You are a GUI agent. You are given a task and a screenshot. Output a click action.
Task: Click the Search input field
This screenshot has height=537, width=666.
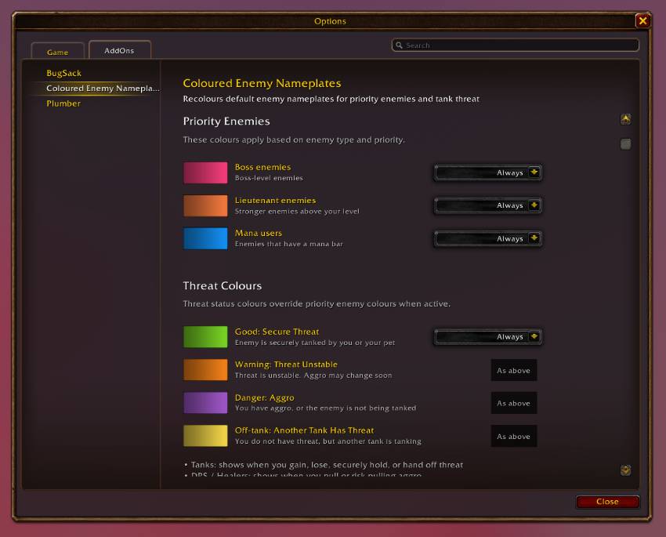(x=516, y=45)
